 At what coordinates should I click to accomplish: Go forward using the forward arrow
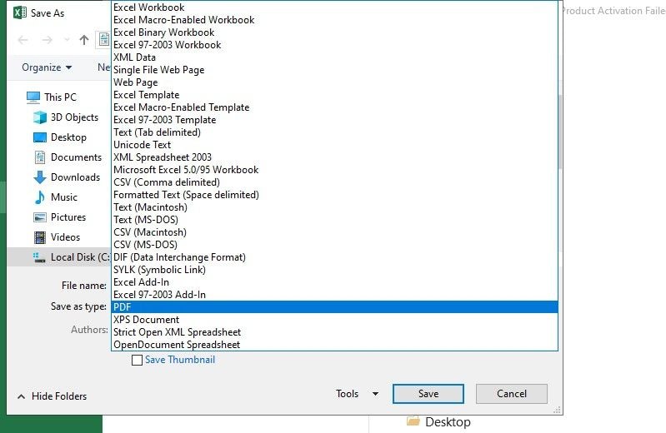coord(48,40)
